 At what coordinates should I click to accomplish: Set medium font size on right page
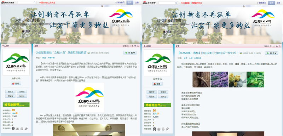(x=277, y=46)
